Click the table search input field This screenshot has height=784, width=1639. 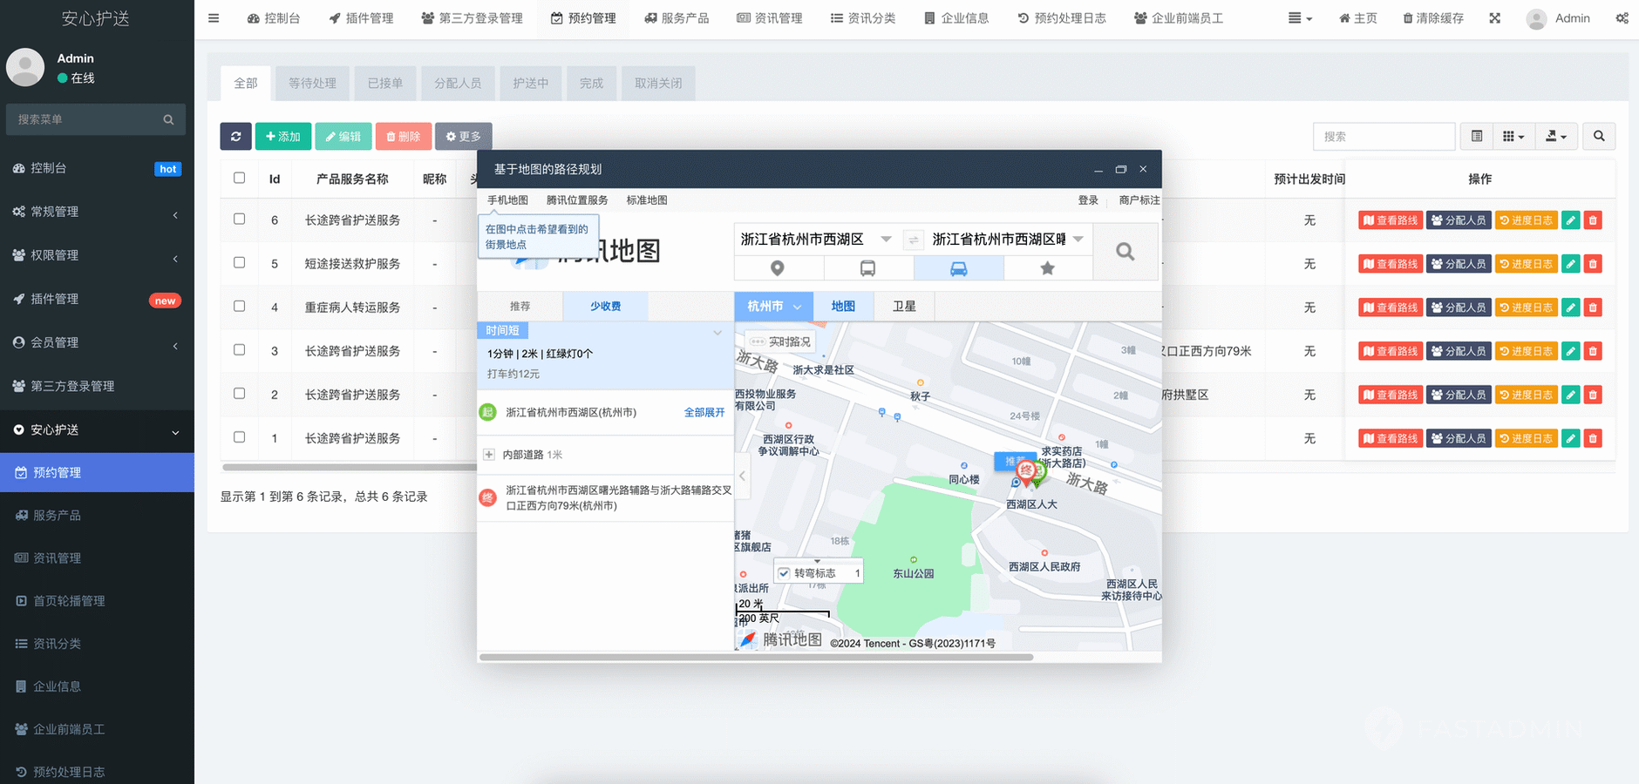point(1383,137)
